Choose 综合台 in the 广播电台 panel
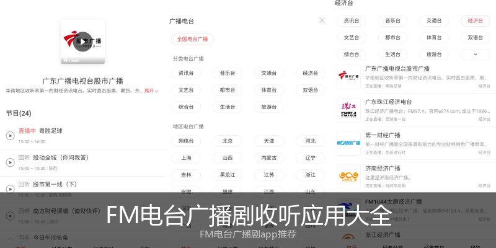The image size is (496, 248). 186,107
